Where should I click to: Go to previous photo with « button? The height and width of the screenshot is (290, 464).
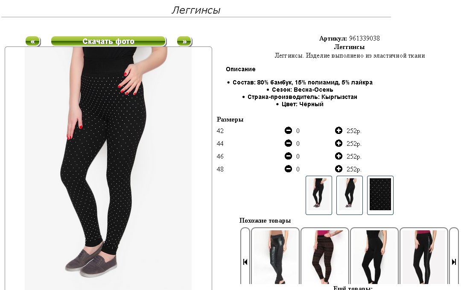pos(33,41)
